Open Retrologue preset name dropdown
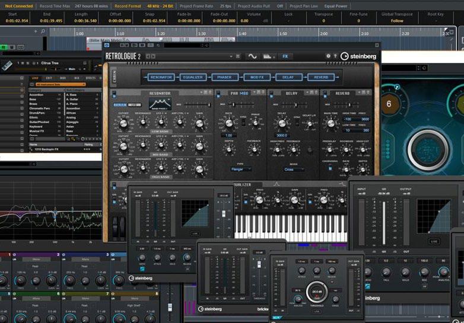This screenshot has height=323, width=464. pos(231,56)
